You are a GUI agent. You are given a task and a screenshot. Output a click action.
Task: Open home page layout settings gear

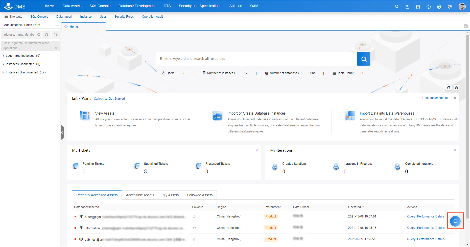[456, 88]
